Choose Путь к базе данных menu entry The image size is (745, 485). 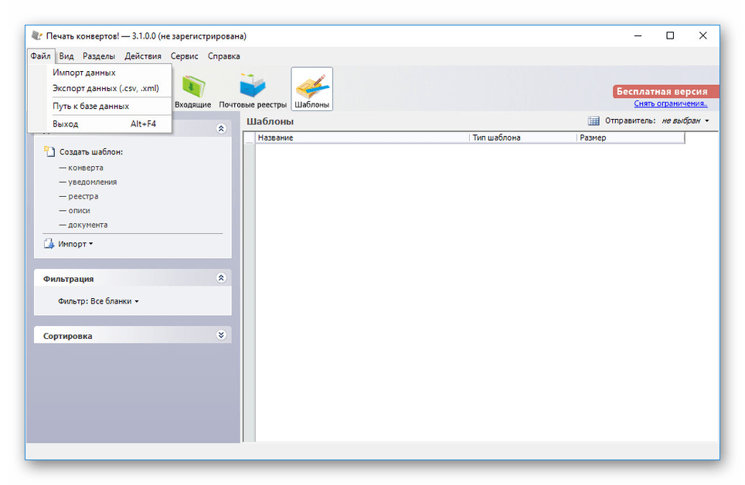click(x=90, y=106)
